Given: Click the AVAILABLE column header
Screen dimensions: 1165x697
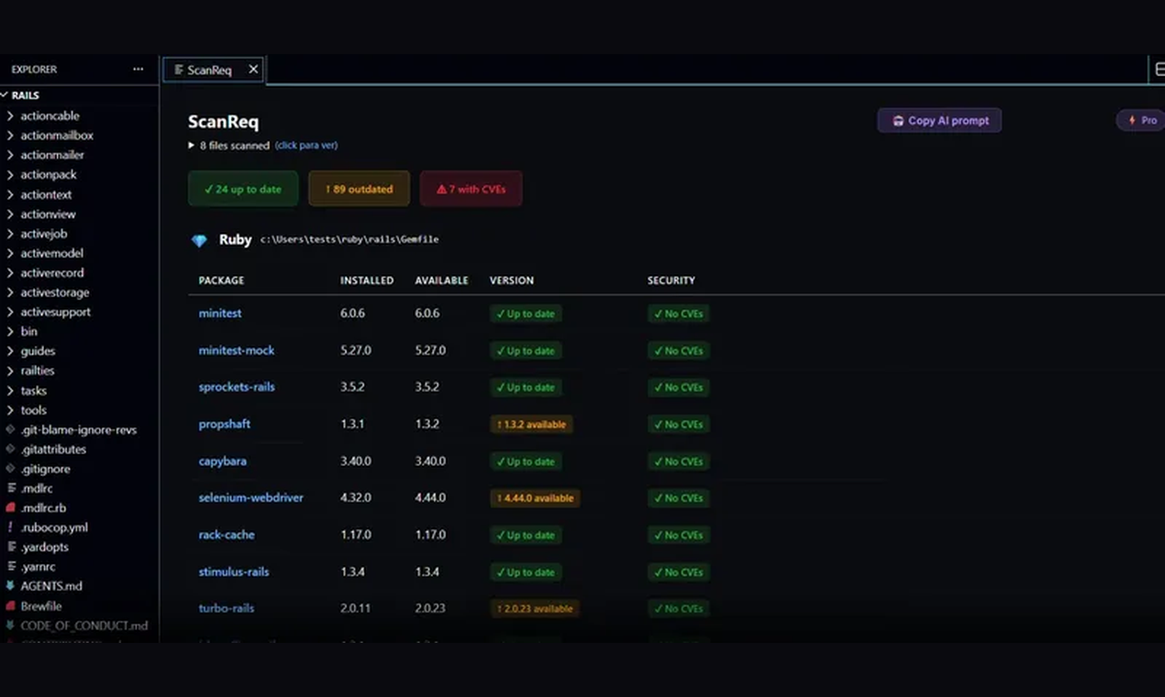Looking at the screenshot, I should click(441, 281).
